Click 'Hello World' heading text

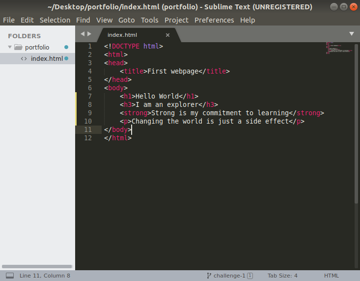click(x=157, y=96)
